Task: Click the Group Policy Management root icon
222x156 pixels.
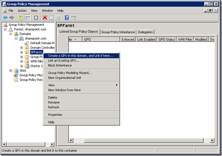Action: coord(6,25)
